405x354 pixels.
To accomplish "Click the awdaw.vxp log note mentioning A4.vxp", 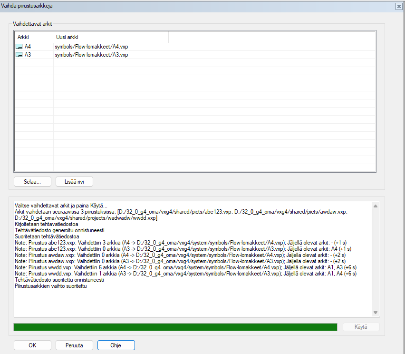I will (x=180, y=255).
